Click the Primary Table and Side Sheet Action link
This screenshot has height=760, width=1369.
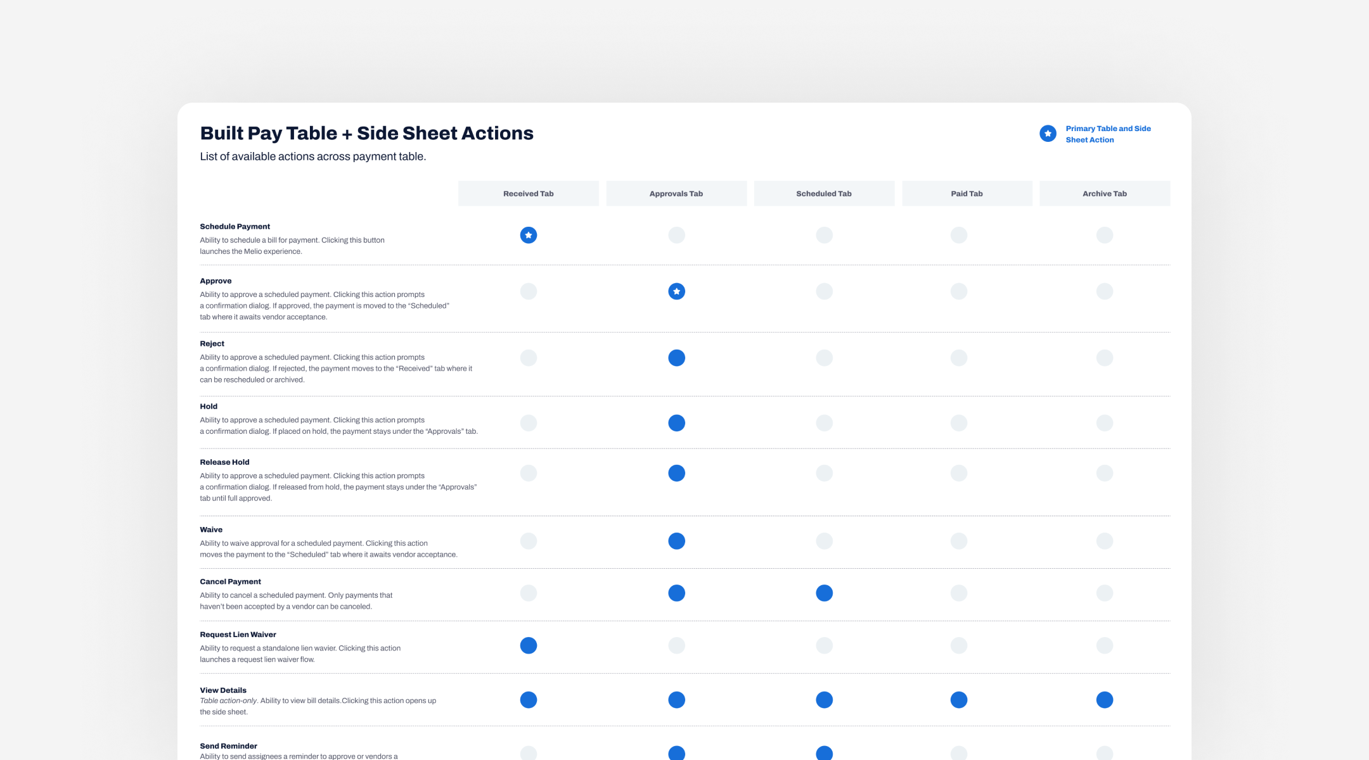[1107, 134]
